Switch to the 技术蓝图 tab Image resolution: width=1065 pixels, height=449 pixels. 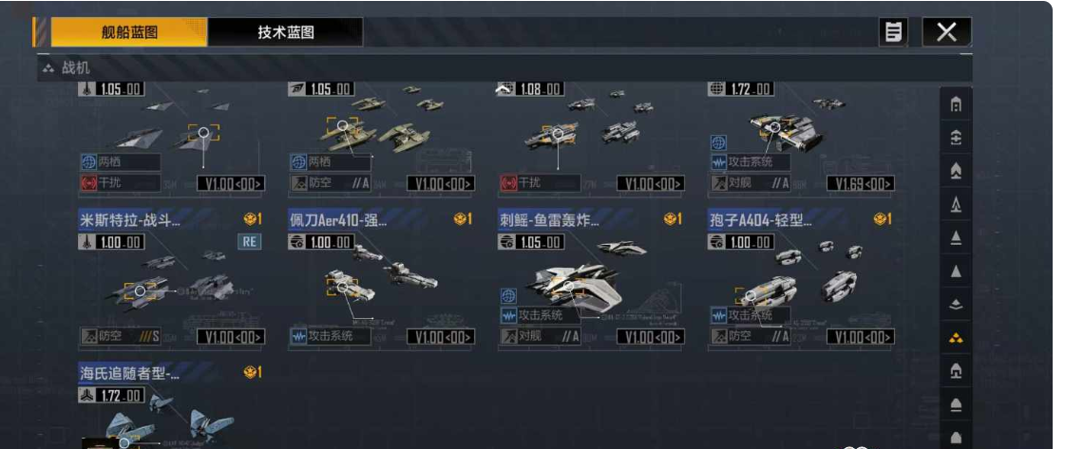(285, 32)
